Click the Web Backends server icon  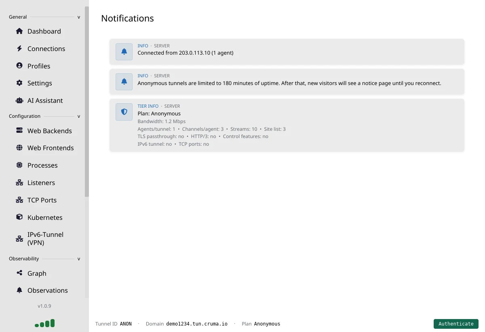point(19,130)
